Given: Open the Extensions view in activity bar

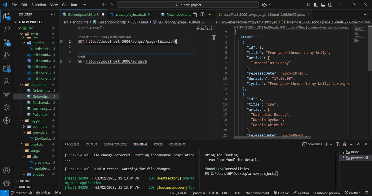Looking at the screenshot, I should (x=7, y=68).
